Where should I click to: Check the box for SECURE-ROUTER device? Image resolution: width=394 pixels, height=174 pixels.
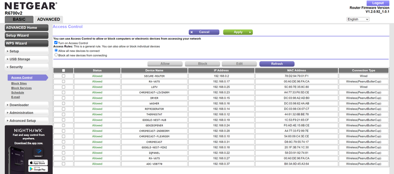point(63,76)
